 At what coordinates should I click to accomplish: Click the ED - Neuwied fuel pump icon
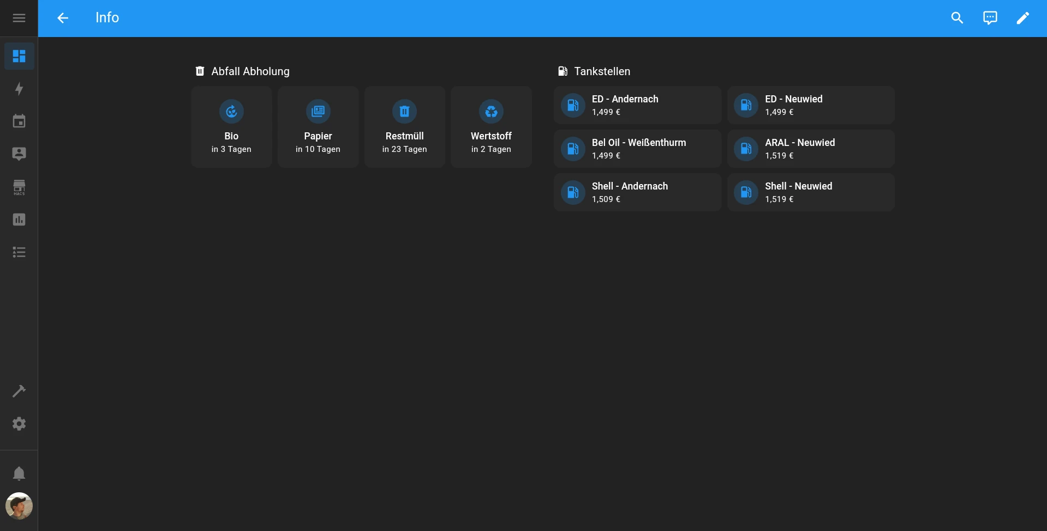[x=746, y=105]
